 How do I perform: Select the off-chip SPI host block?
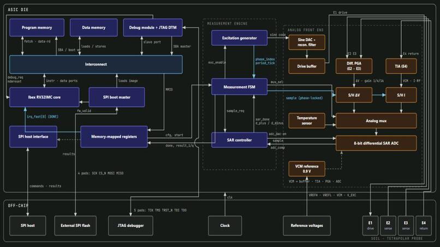pos(27,225)
